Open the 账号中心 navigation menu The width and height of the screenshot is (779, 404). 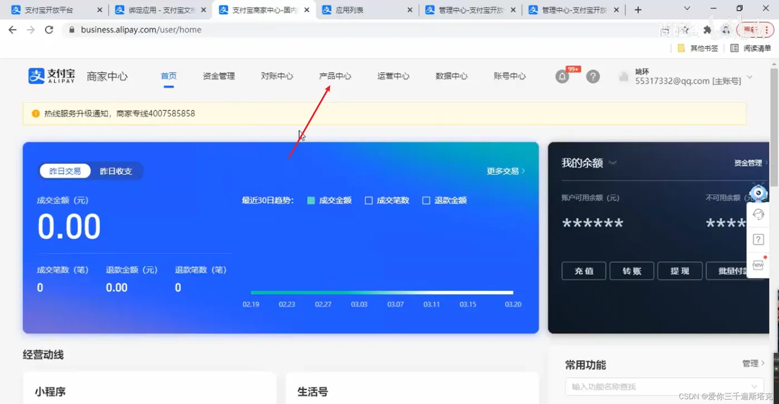pyautogui.click(x=510, y=76)
